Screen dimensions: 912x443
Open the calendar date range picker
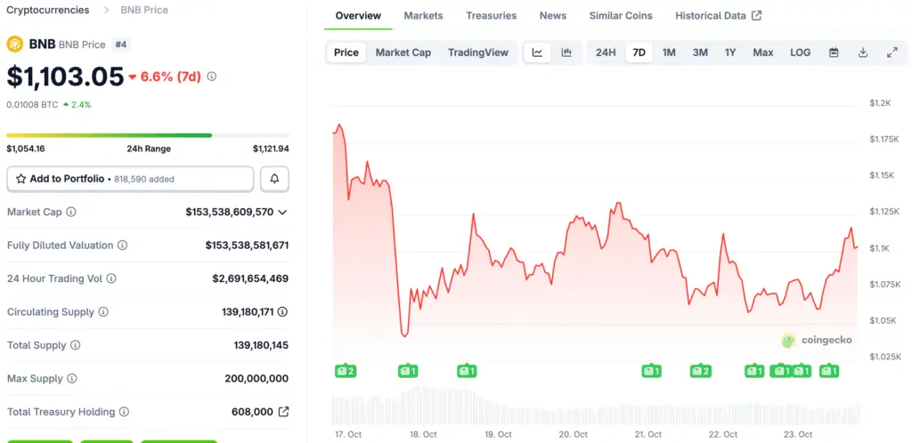point(834,52)
